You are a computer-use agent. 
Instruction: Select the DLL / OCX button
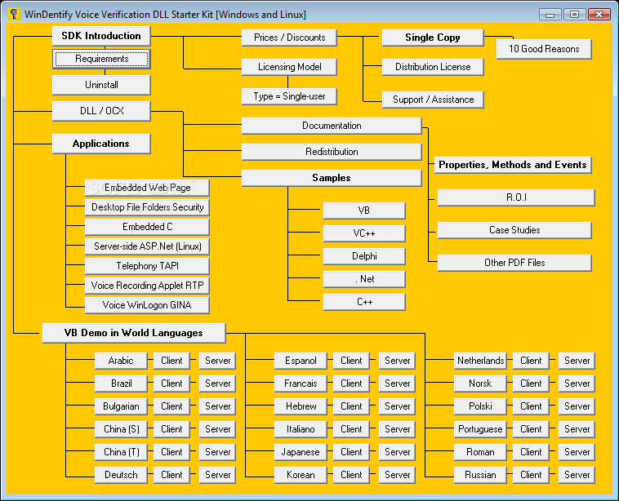[x=101, y=111]
